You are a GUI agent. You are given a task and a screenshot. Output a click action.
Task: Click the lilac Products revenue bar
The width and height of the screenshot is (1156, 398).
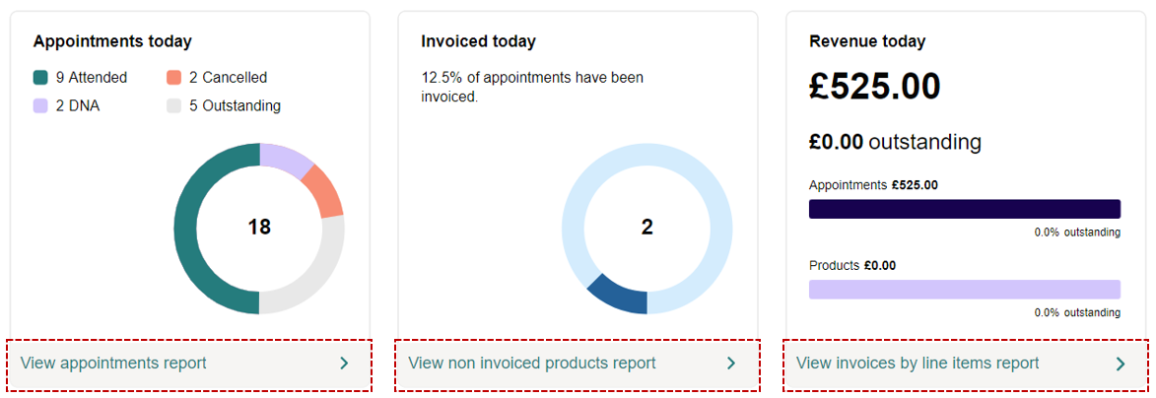click(x=964, y=289)
